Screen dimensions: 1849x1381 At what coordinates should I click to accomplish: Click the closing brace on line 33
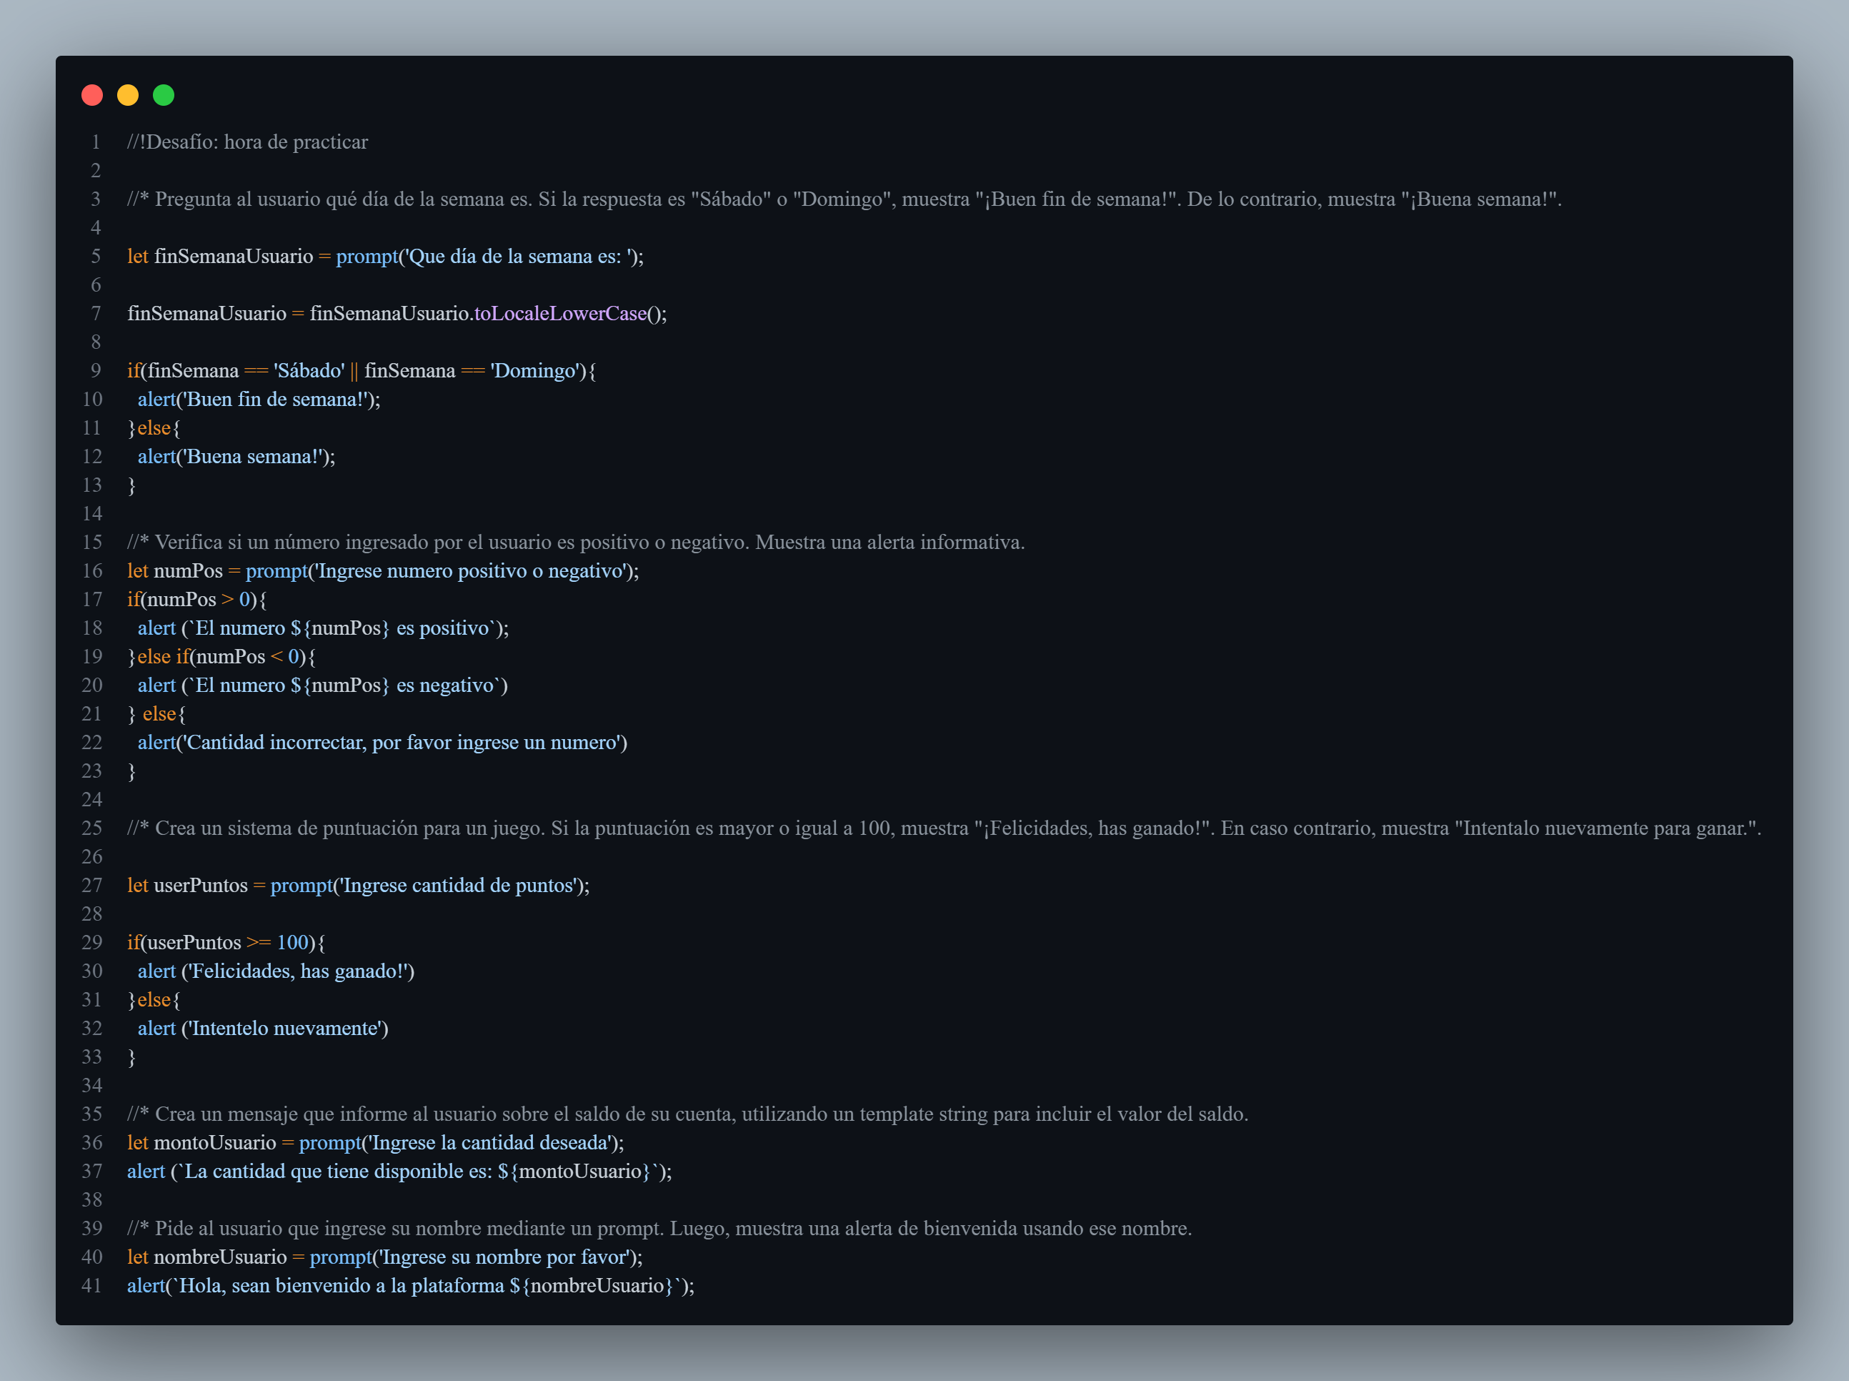point(131,1057)
